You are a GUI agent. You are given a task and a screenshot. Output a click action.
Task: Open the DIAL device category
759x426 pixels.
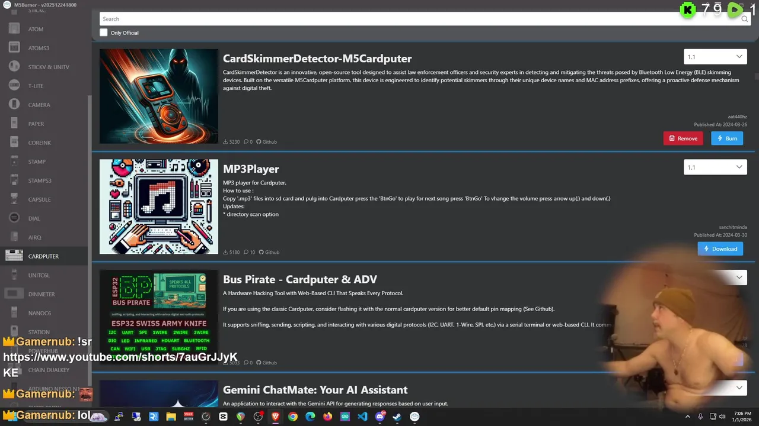(44, 218)
